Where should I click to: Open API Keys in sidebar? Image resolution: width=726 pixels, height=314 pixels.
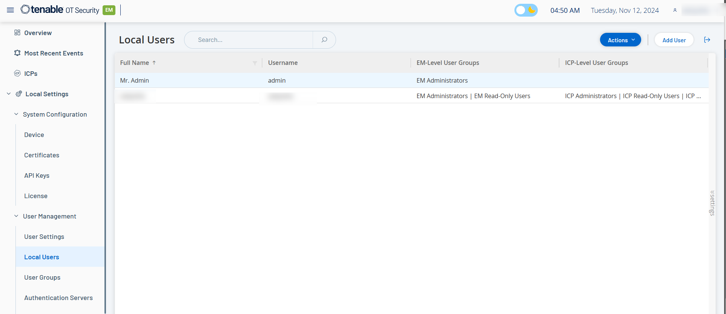37,175
